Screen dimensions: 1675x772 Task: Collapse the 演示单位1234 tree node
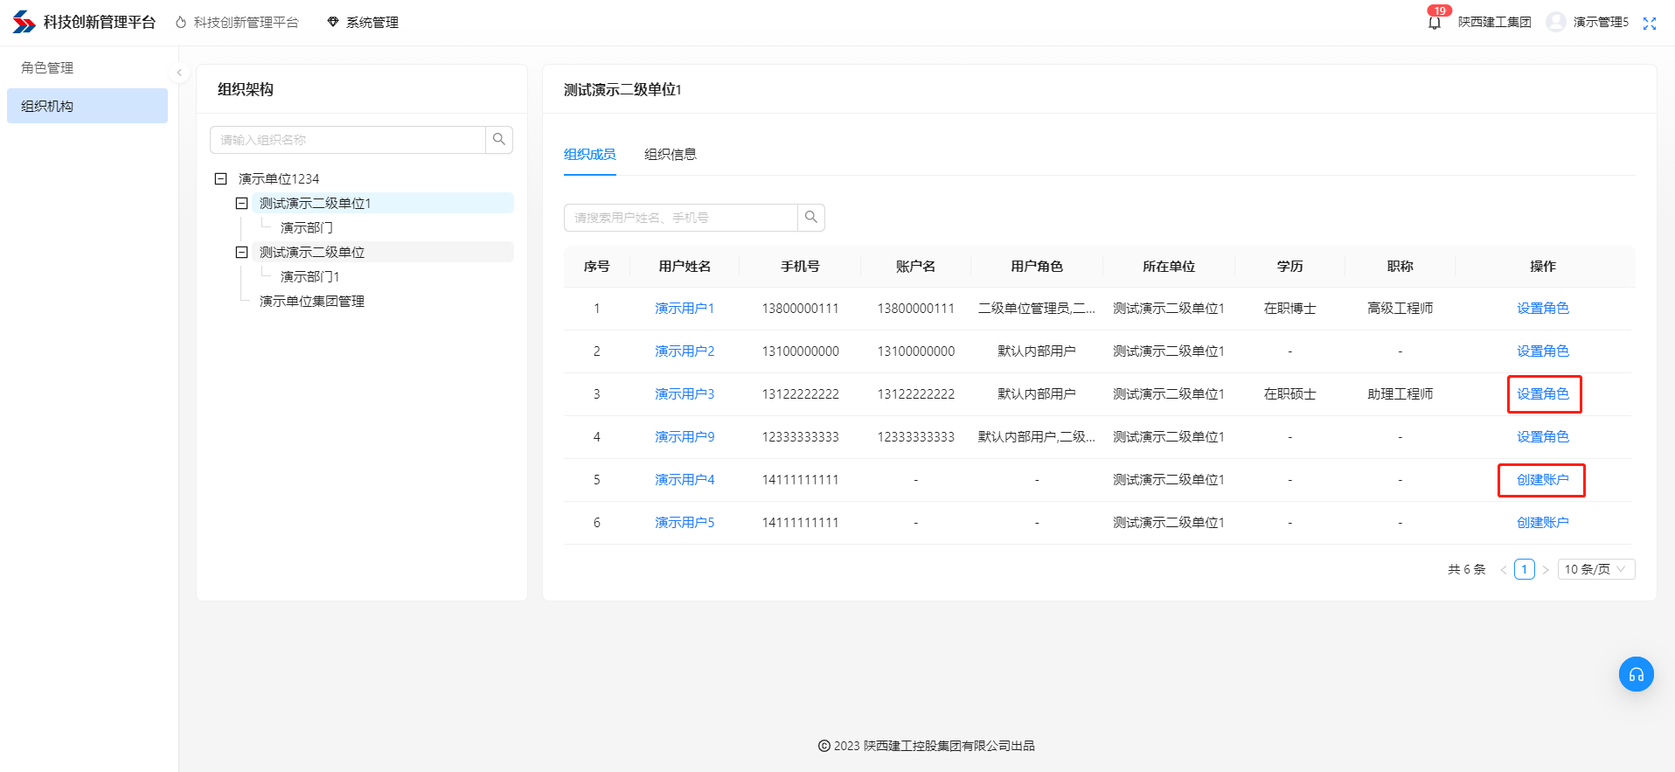click(221, 179)
